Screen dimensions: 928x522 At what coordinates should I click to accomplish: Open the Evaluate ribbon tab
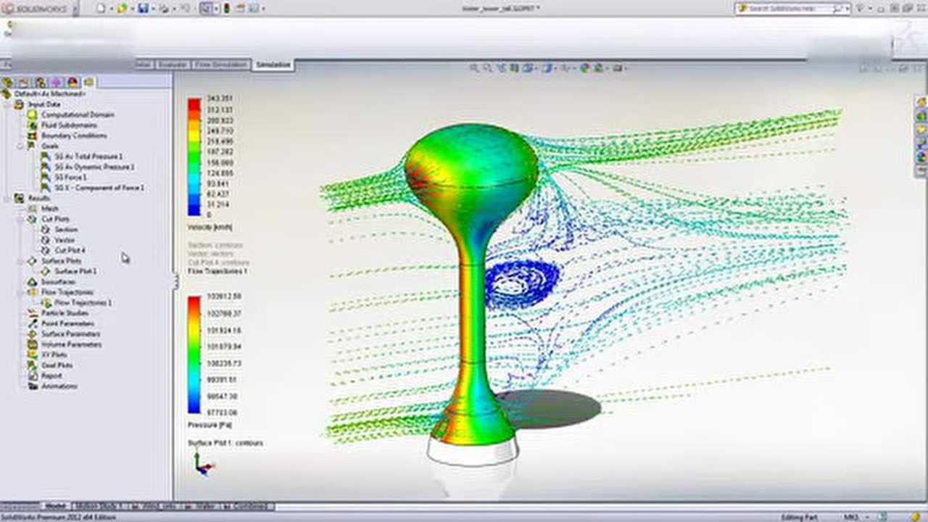point(173,65)
